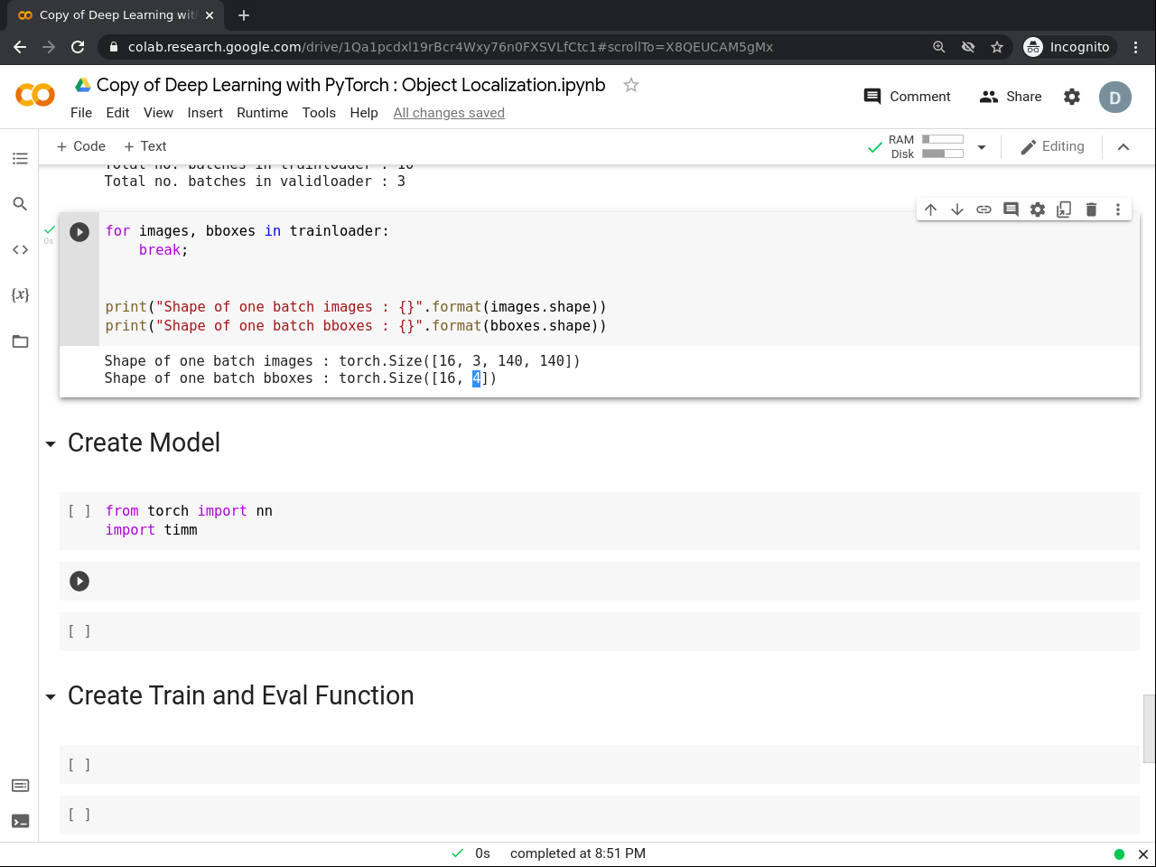Open the Tools menu
The width and height of the screenshot is (1156, 867).
click(x=319, y=113)
